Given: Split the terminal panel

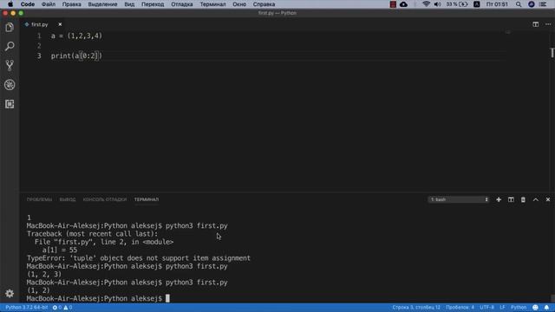Looking at the screenshot, I should 511,199.
